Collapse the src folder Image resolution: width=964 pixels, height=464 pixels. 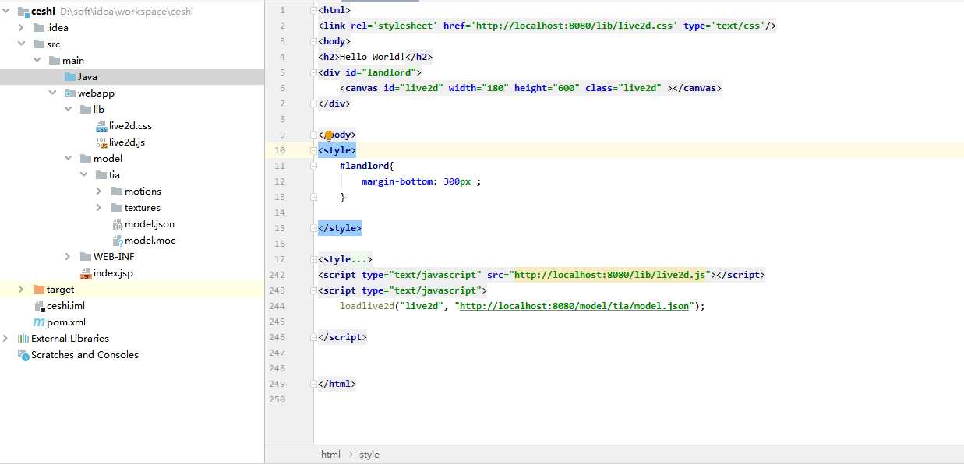pos(21,44)
